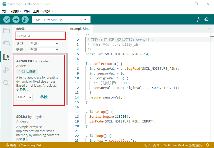Viewport: 214px width, 148px height.
Task: Click the void setup() declaration
Action: tap(99, 112)
